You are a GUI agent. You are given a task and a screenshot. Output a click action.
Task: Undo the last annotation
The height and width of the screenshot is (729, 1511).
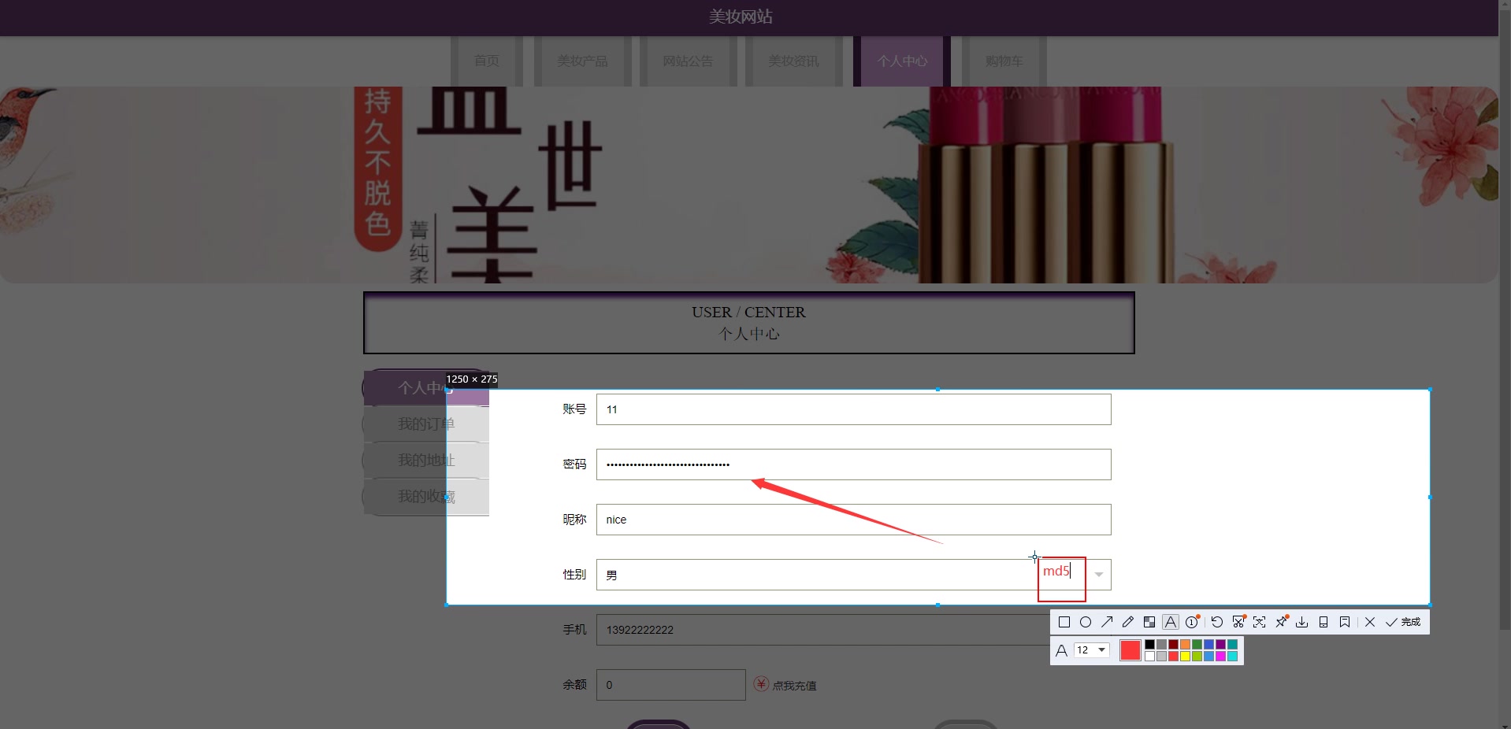[1216, 622]
